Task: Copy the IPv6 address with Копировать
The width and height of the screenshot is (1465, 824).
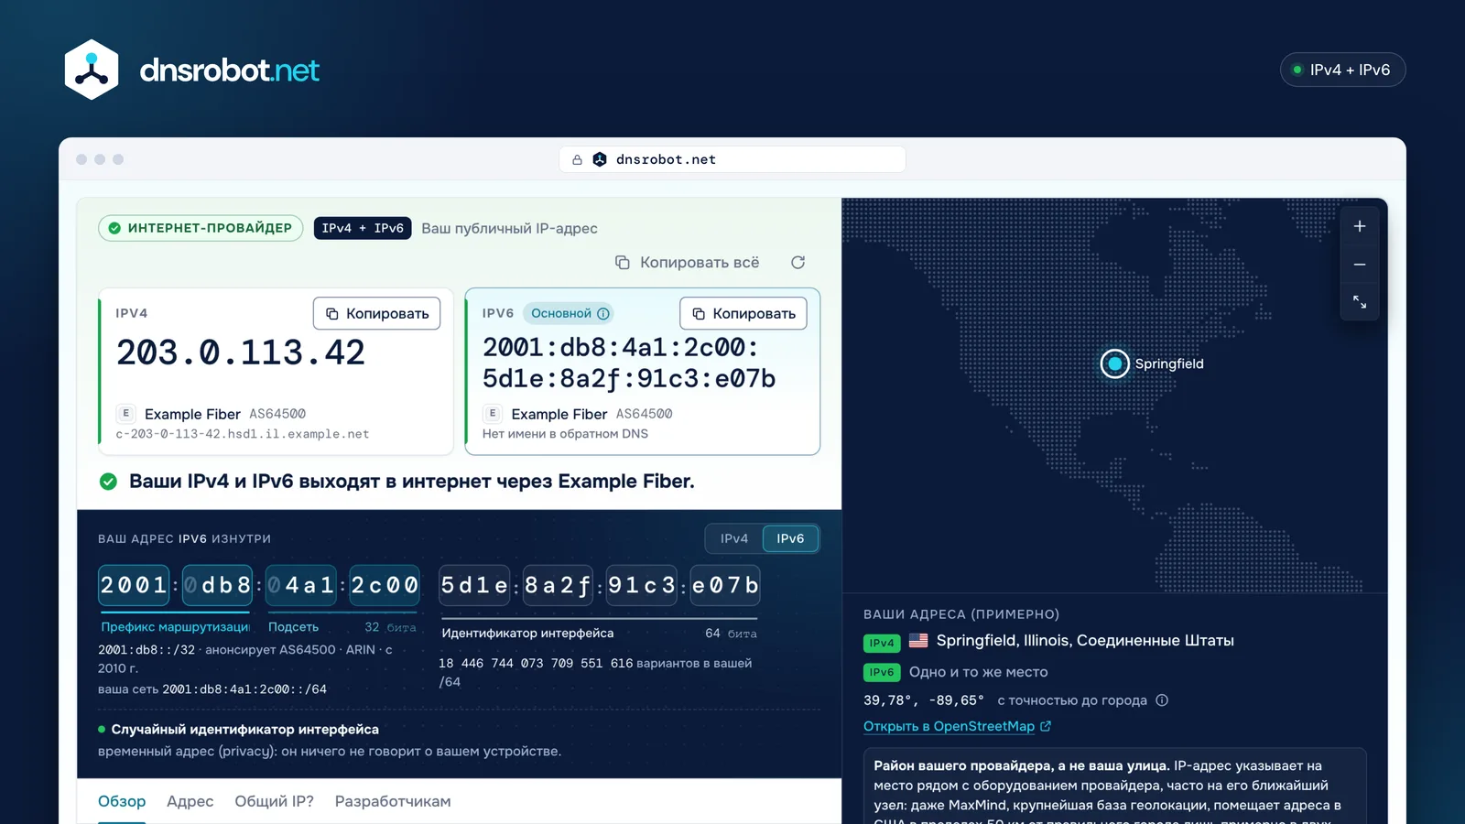Action: pyautogui.click(x=743, y=313)
